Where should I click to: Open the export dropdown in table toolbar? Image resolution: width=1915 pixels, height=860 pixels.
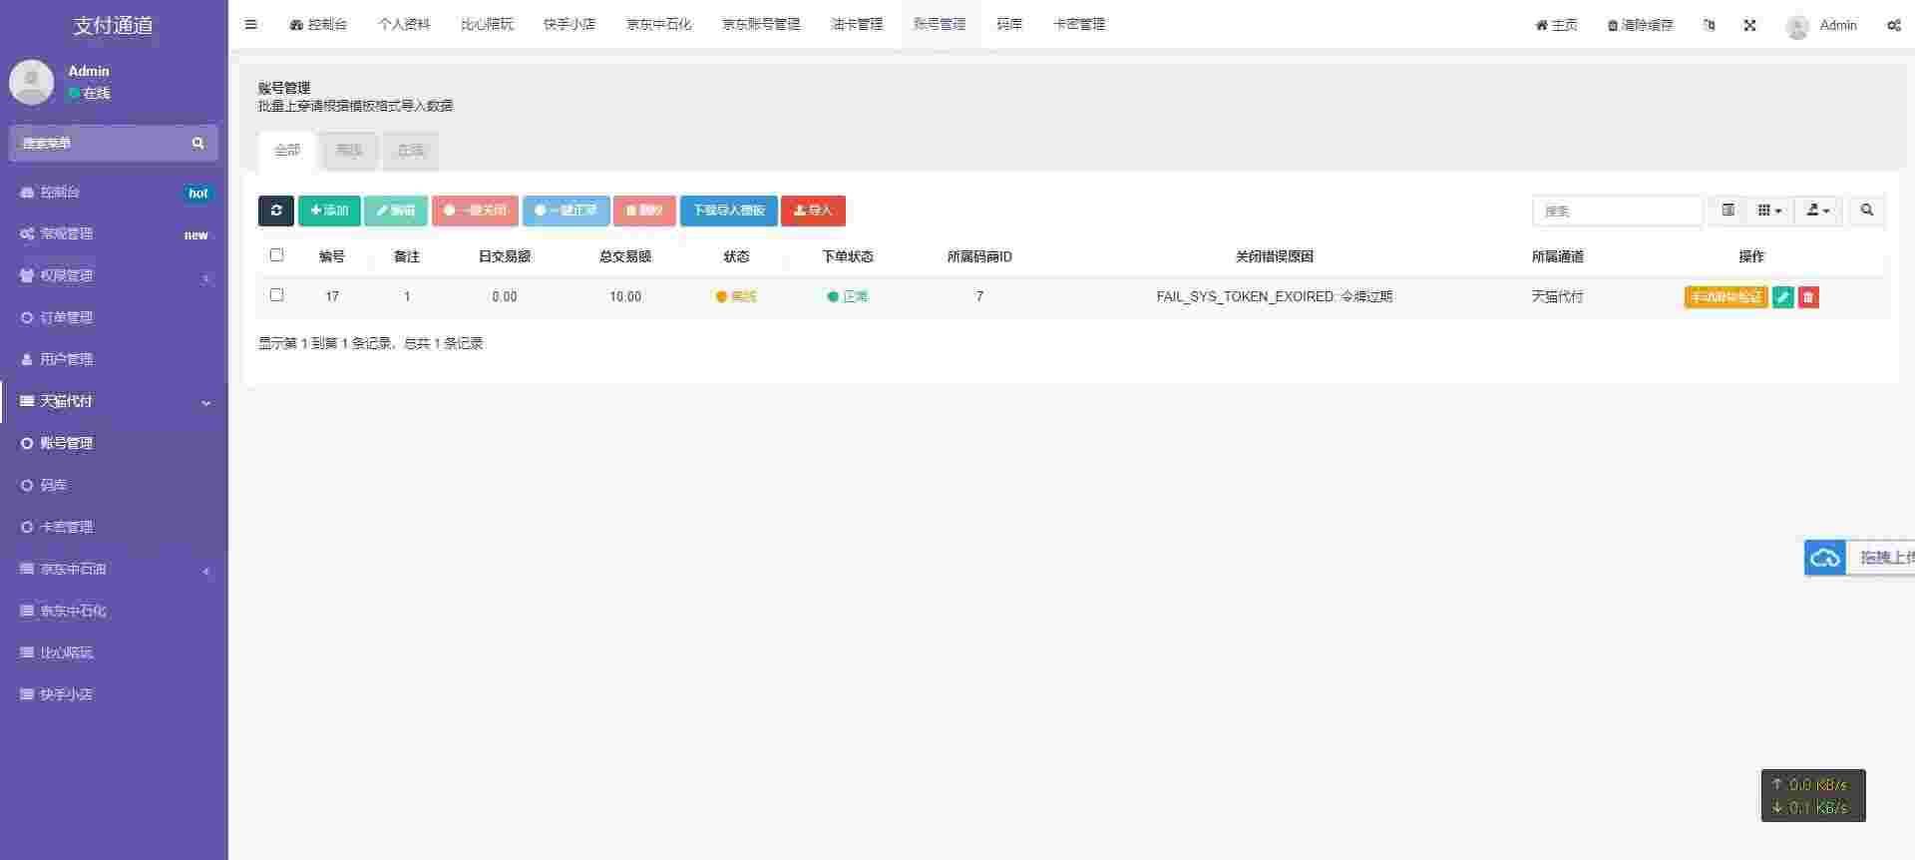click(x=1817, y=211)
